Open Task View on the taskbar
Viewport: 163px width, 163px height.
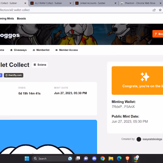point(78,158)
